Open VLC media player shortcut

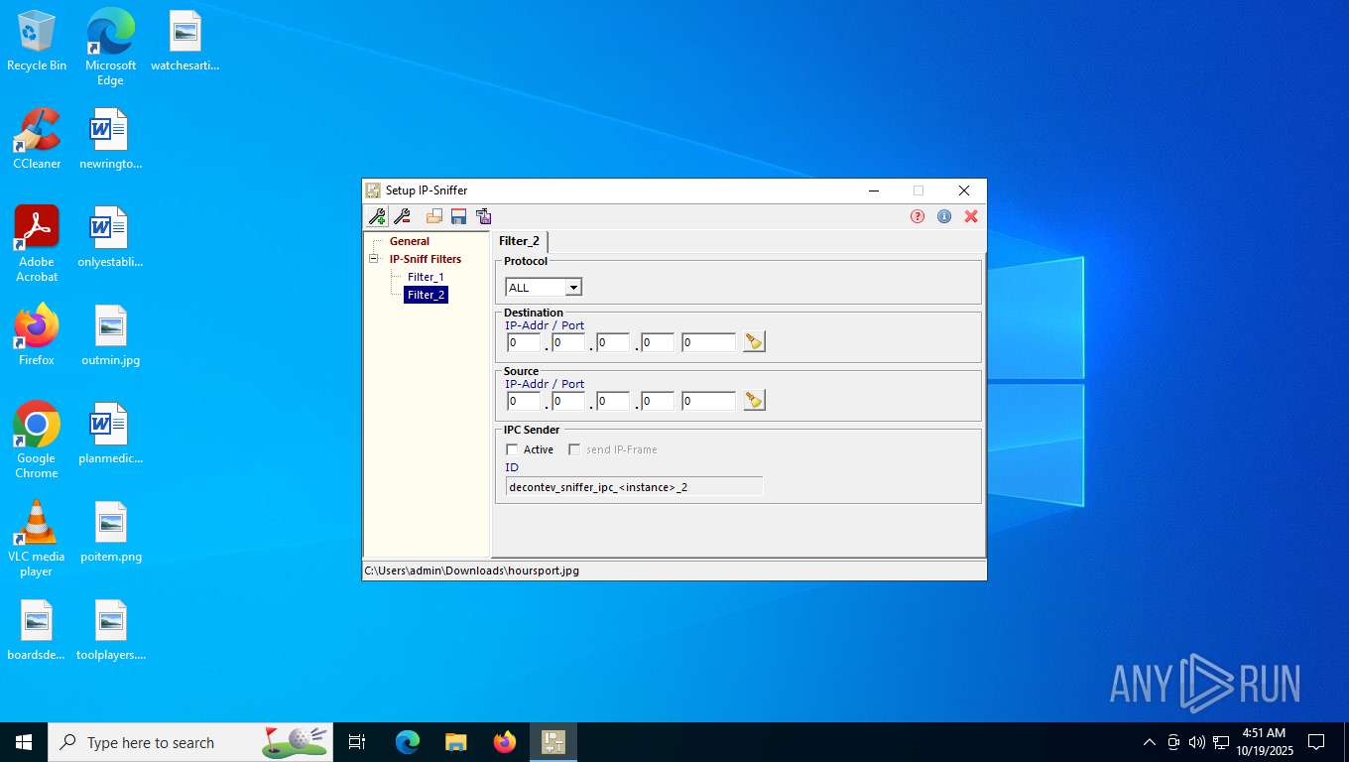[37, 539]
